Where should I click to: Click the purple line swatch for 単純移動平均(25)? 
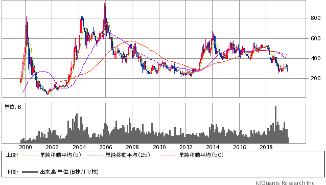pos(95,155)
